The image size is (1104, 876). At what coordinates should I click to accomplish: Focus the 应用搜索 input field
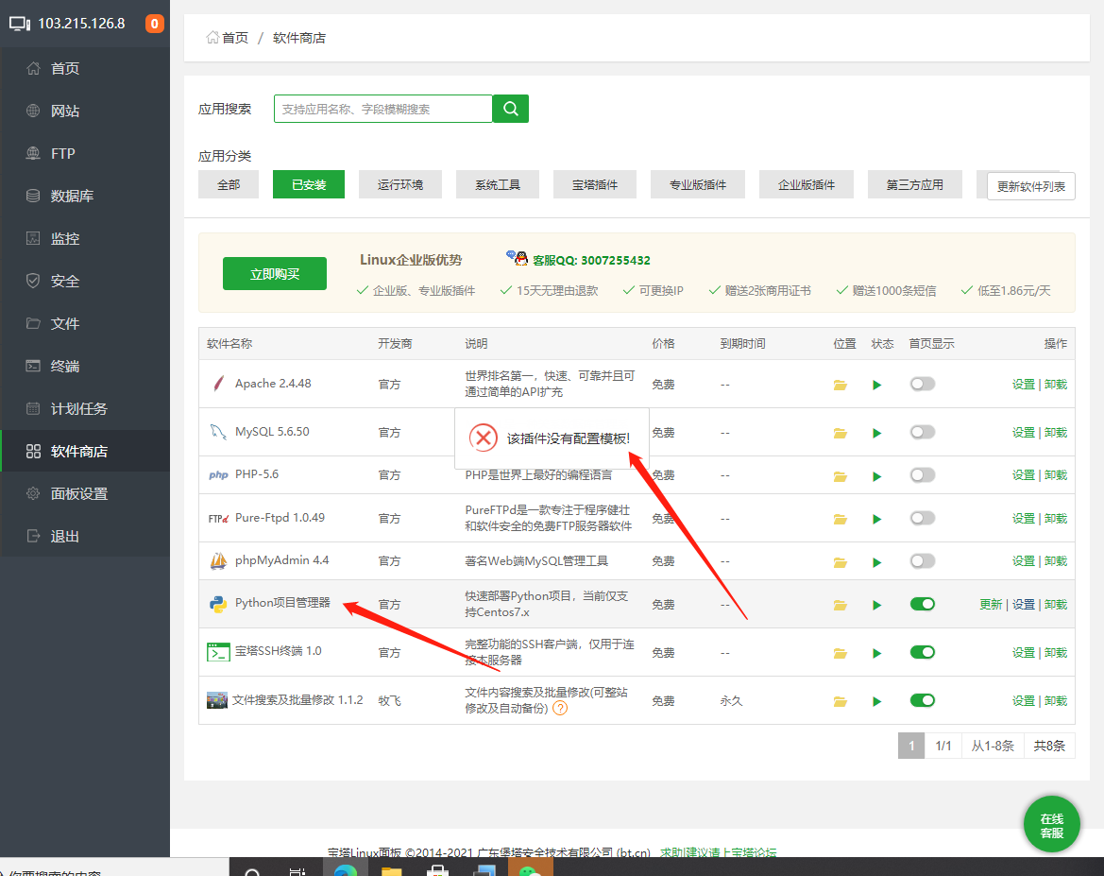click(x=383, y=109)
